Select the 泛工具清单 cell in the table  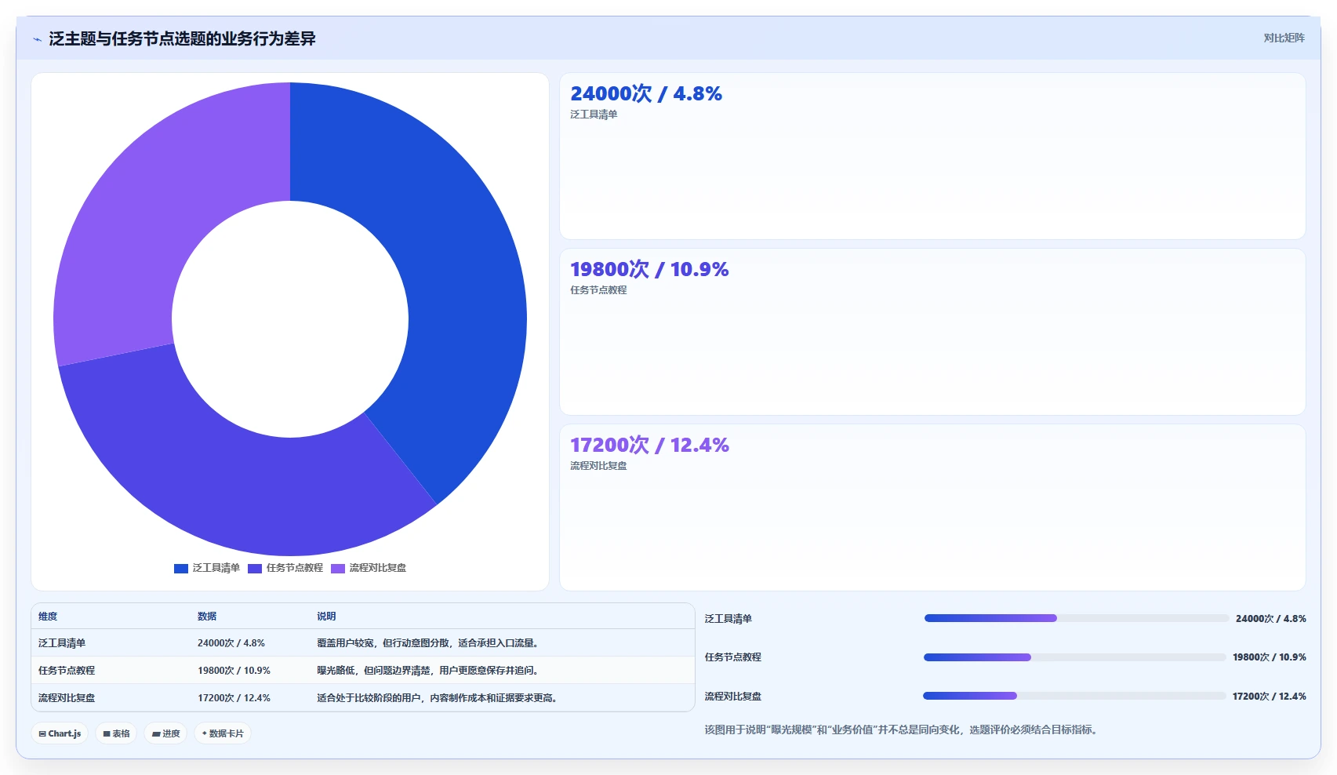click(x=62, y=643)
